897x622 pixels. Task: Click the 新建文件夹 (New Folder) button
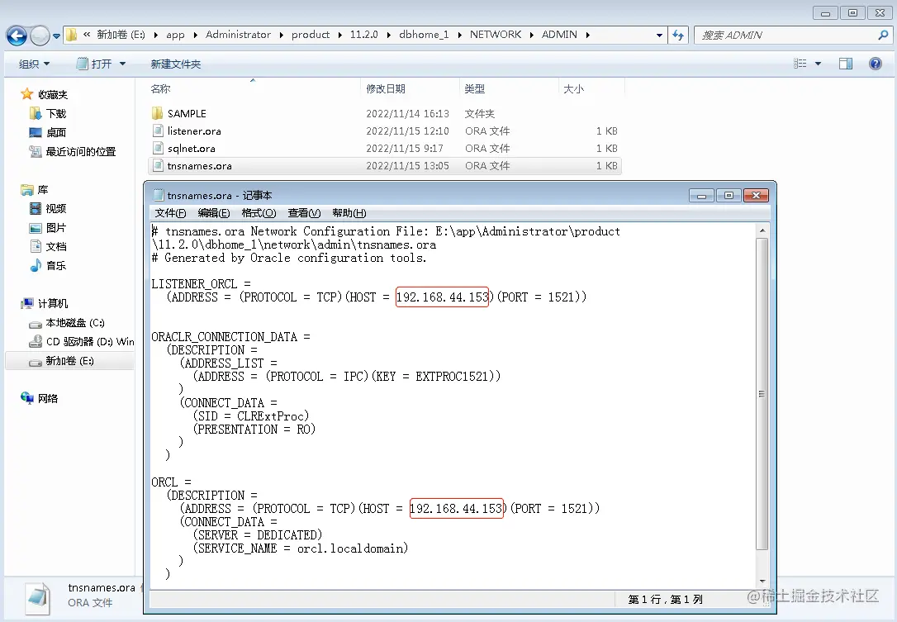click(x=177, y=64)
